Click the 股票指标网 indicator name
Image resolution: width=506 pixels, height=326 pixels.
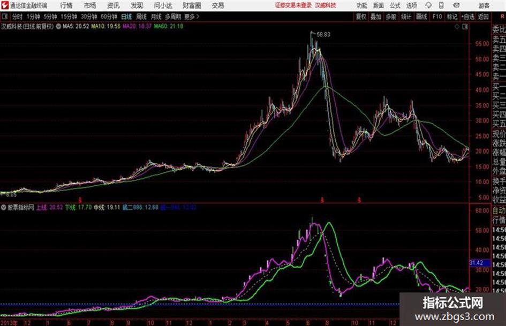(21, 208)
